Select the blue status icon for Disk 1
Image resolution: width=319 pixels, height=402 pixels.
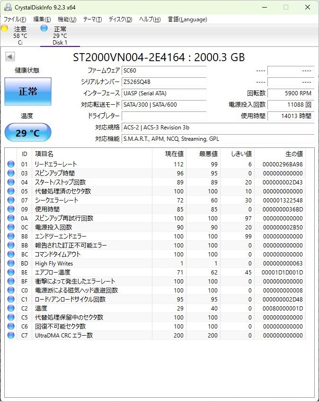(x=44, y=28)
